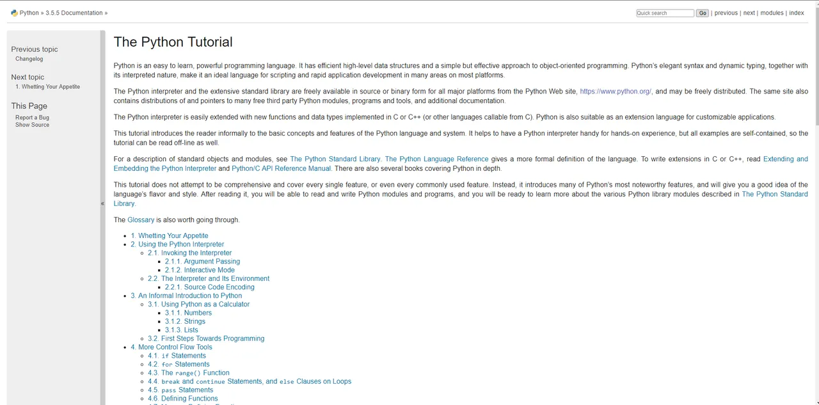Click the 3.5.5 Documentation breadcrumb link
Viewport: 819px width, 405px height.
[74, 13]
